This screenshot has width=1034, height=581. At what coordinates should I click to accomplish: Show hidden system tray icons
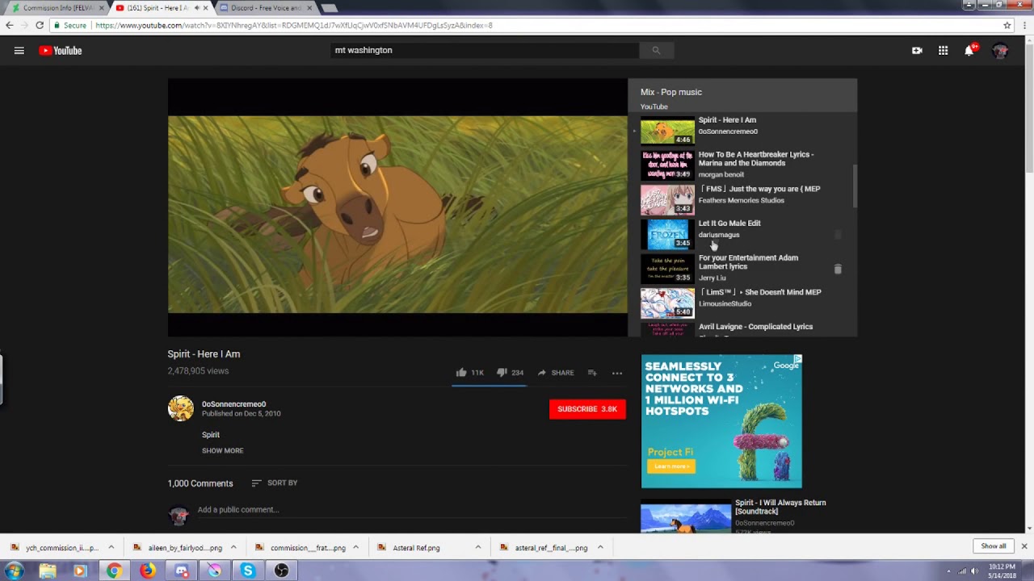(948, 571)
